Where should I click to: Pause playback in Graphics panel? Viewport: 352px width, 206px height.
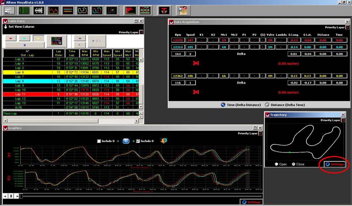[11, 196]
